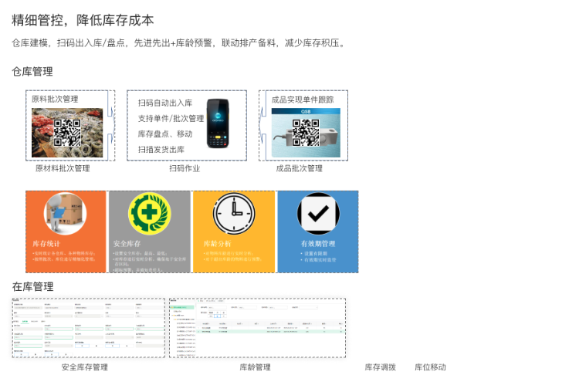The image size is (569, 382).
Task: Click the 有效期管理 title in blue card
Action: pyautogui.click(x=318, y=243)
